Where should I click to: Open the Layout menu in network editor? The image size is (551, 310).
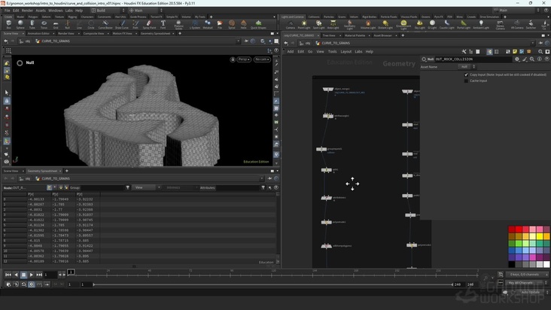pos(346,51)
